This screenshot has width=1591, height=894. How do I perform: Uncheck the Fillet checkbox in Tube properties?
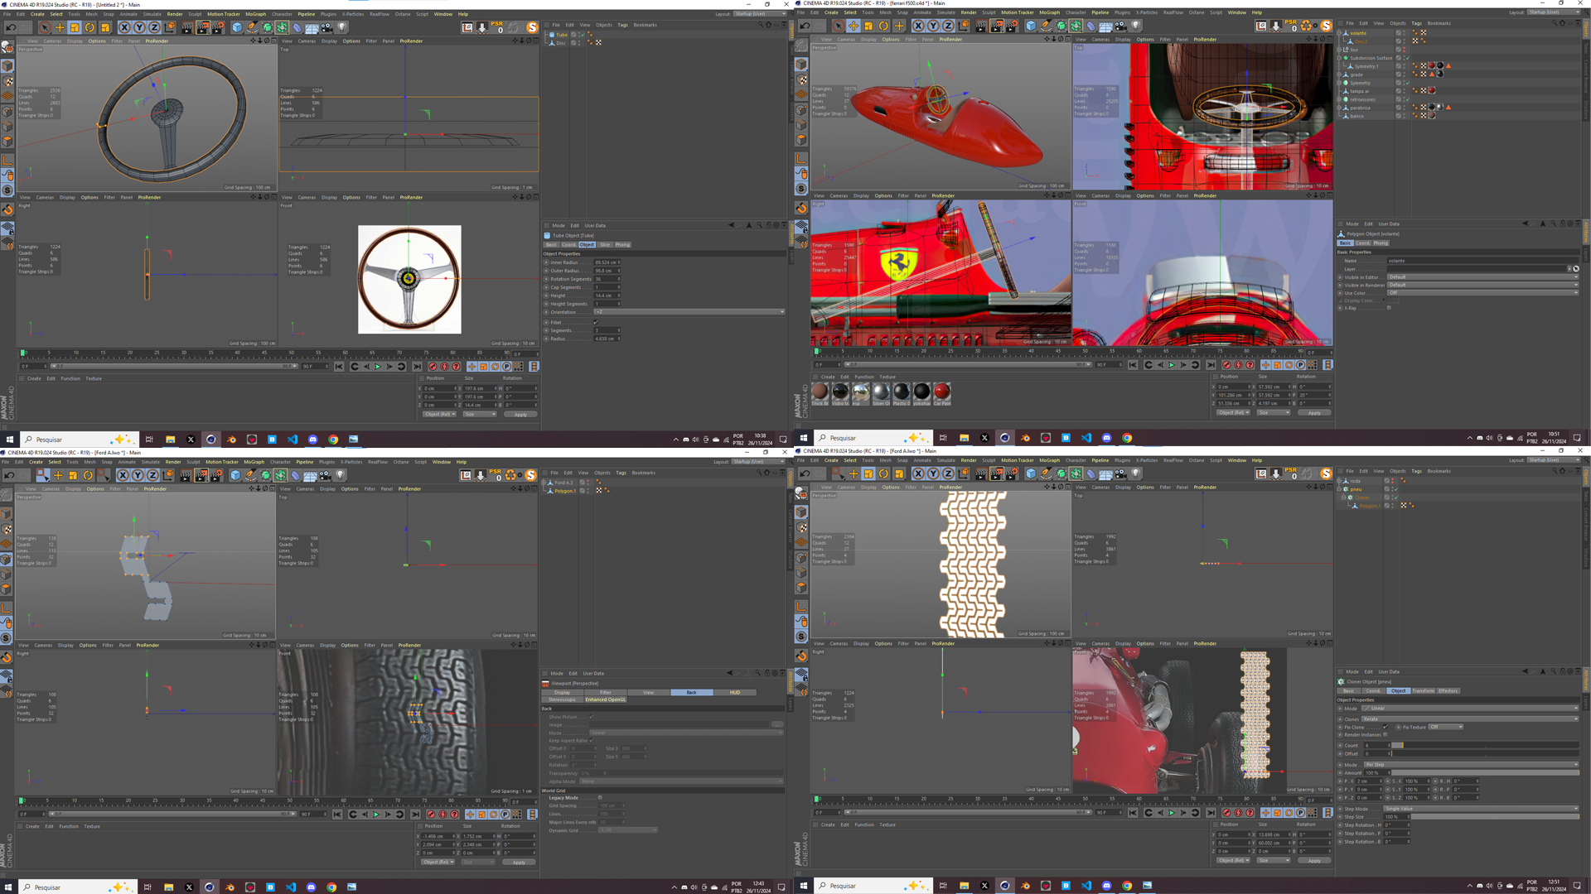595,323
